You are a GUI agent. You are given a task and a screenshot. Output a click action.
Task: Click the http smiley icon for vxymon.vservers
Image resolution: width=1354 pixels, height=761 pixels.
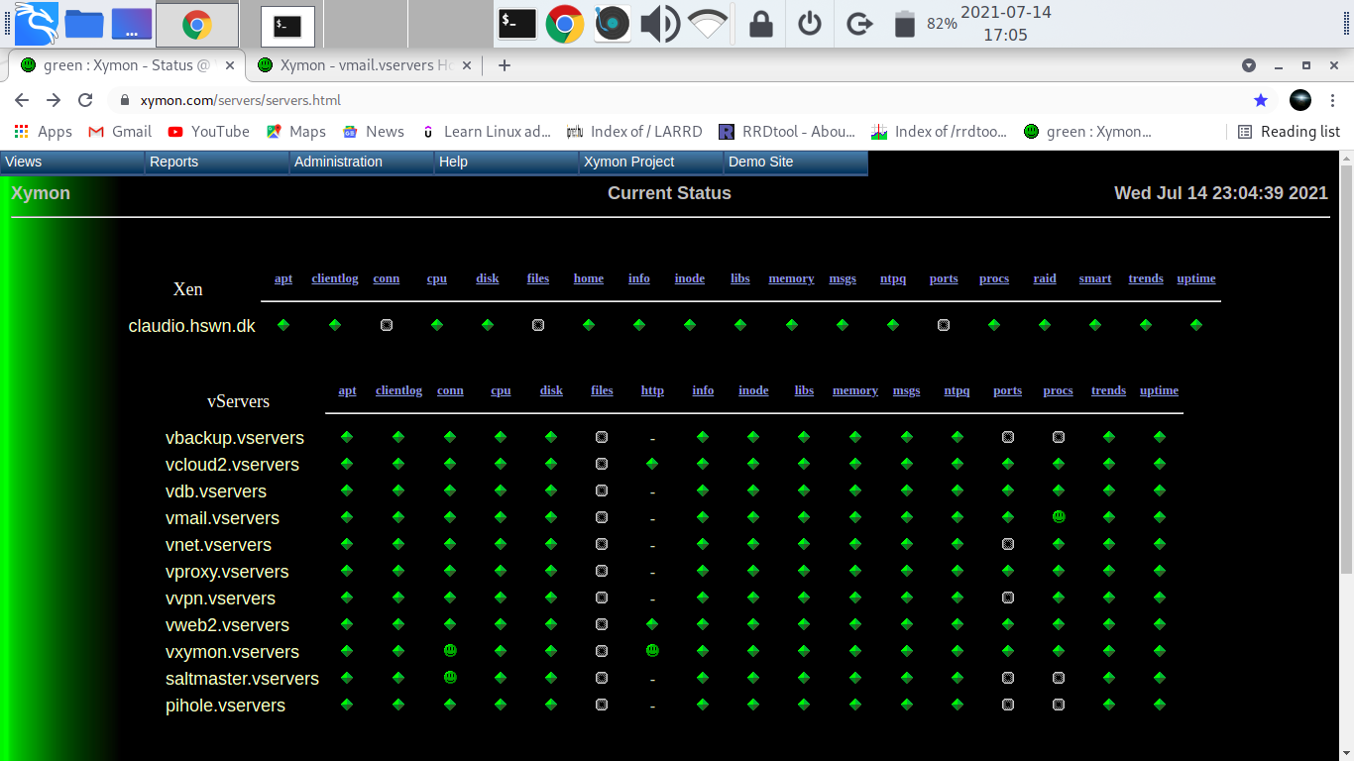(x=652, y=651)
